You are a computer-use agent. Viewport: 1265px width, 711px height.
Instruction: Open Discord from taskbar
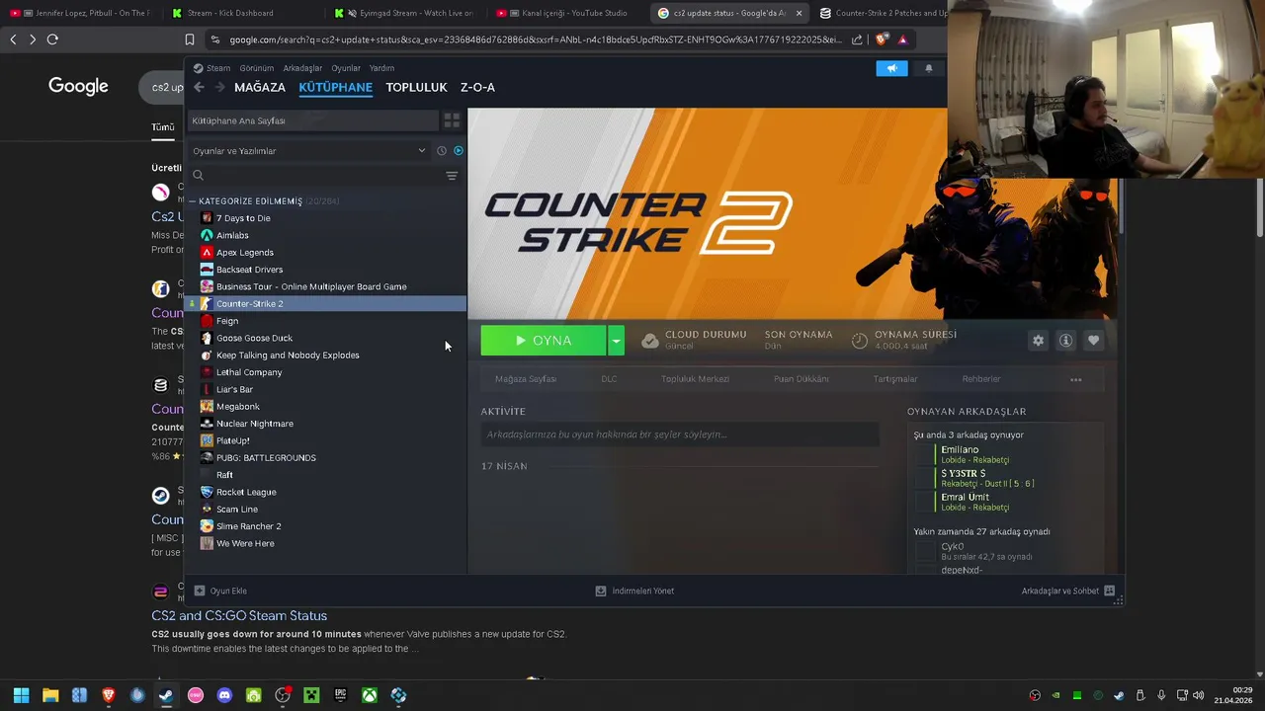click(224, 696)
